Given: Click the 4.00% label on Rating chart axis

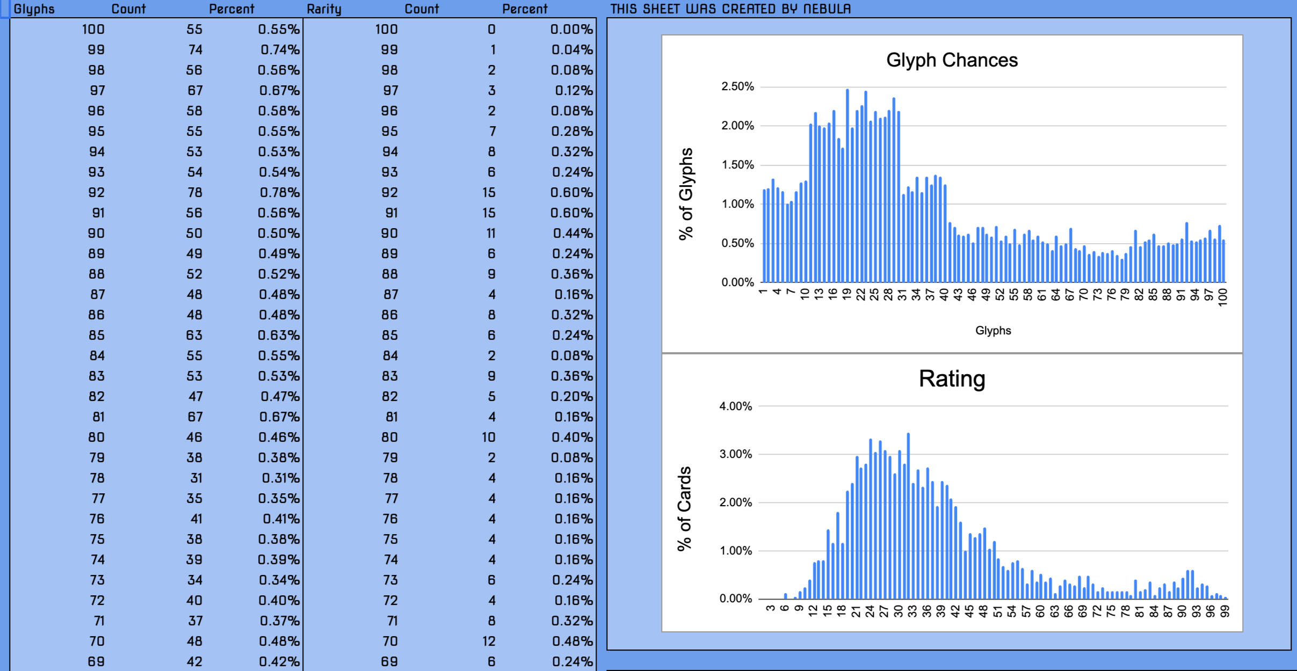Looking at the screenshot, I should [735, 406].
